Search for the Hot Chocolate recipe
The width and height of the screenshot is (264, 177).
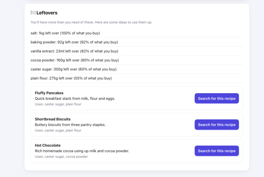point(217,151)
